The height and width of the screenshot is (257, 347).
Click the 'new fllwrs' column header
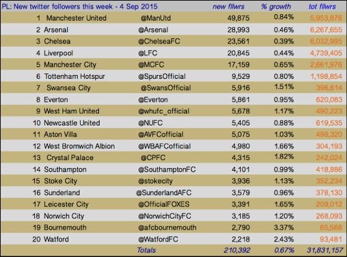click(229, 6)
